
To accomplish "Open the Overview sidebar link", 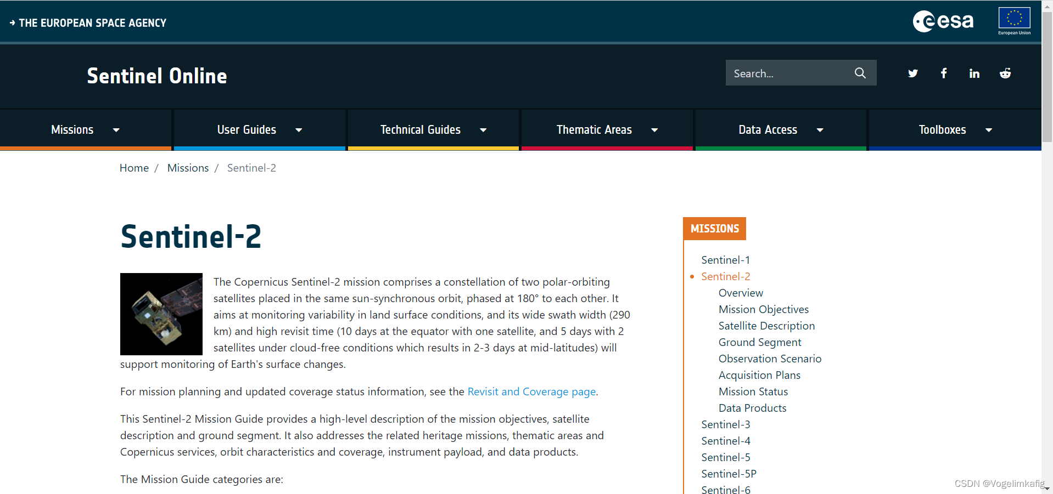I will click(x=741, y=293).
